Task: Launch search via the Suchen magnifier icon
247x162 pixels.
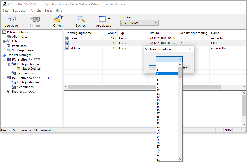Action: pyautogui.click(x=81, y=19)
